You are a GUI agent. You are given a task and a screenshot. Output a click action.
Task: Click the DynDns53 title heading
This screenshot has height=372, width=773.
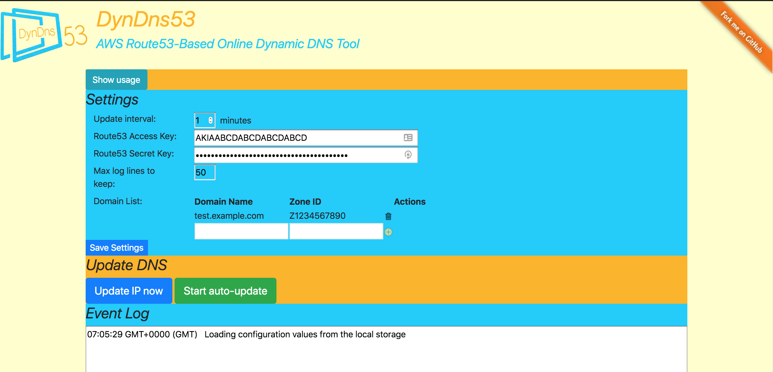point(146,19)
